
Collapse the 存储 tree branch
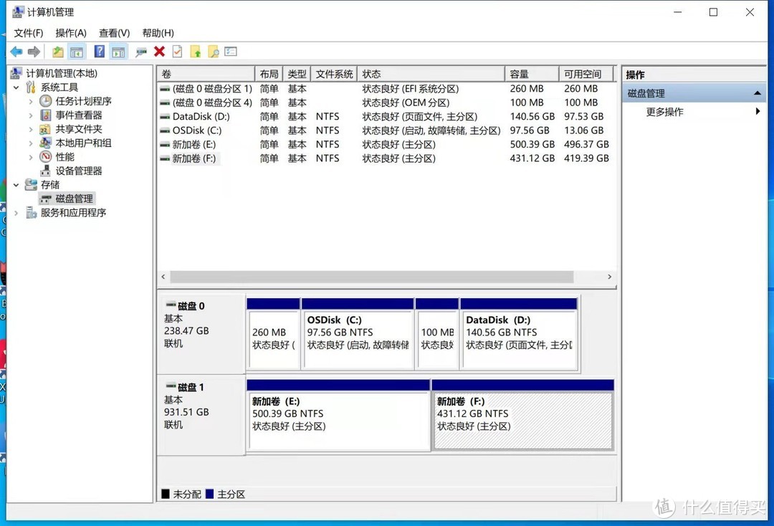coord(16,184)
